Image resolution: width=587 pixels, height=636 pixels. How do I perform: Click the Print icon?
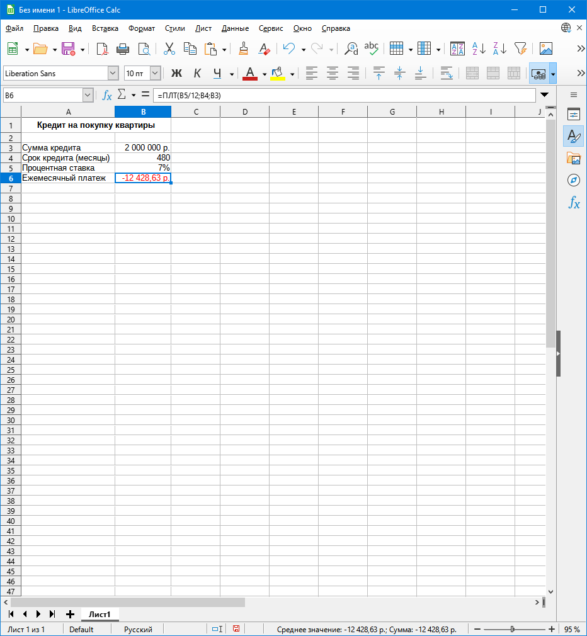pyautogui.click(x=123, y=49)
